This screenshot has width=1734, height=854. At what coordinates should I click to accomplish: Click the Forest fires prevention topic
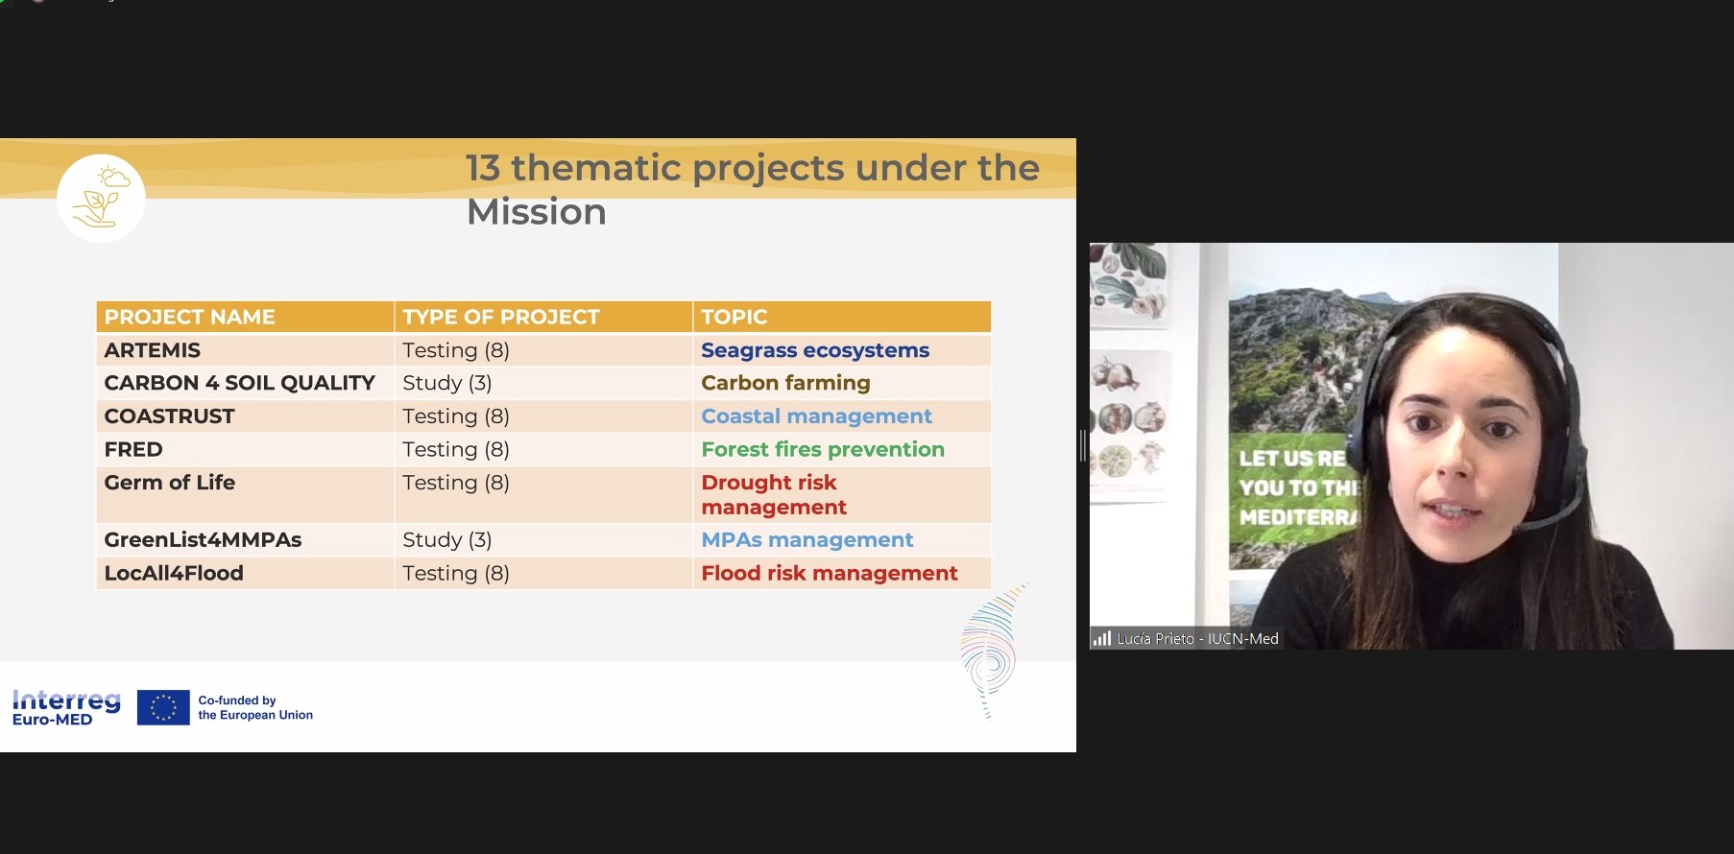(x=822, y=449)
